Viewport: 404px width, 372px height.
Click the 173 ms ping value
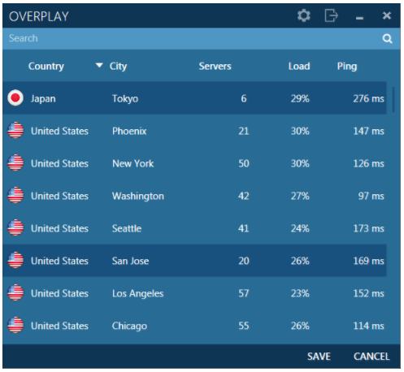click(368, 229)
